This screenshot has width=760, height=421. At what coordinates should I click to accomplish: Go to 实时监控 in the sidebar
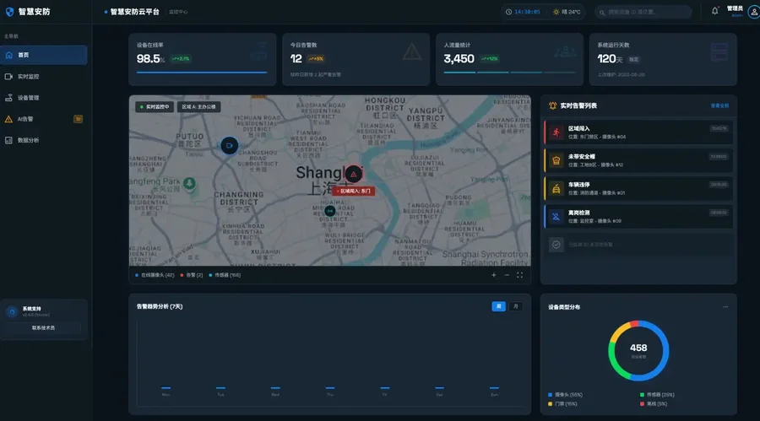tap(29, 76)
